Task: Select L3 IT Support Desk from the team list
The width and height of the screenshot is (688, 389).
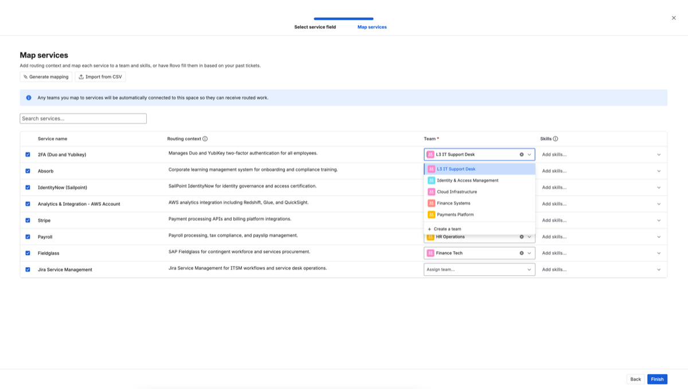Action: pos(479,169)
